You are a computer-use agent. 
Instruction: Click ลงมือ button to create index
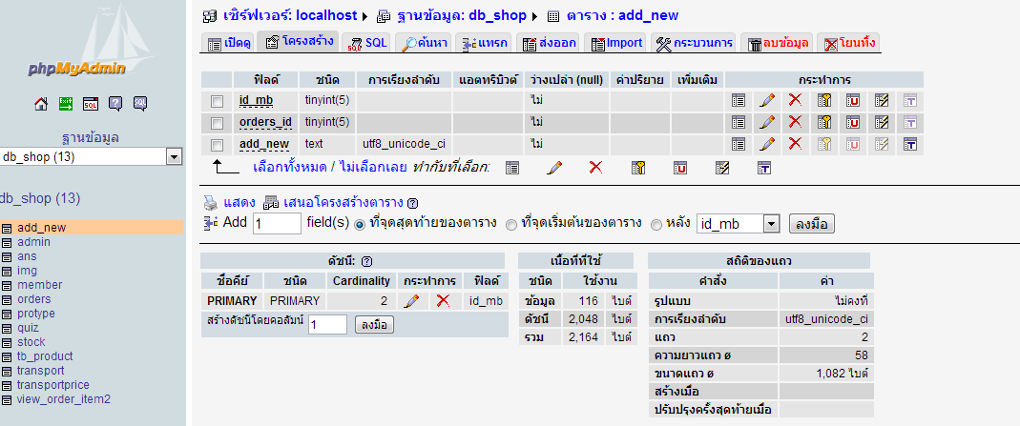[374, 325]
